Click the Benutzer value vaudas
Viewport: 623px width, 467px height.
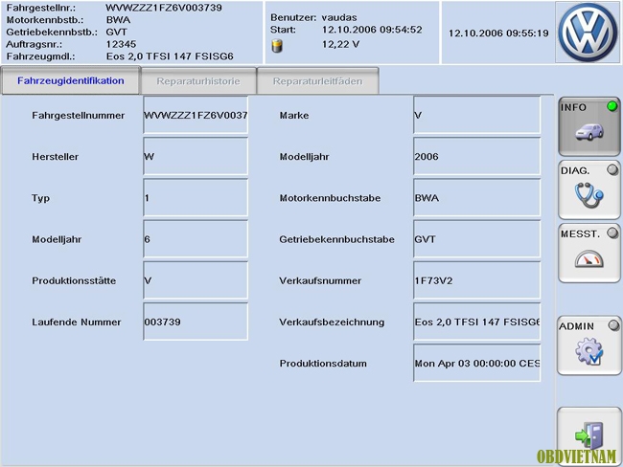click(x=339, y=17)
